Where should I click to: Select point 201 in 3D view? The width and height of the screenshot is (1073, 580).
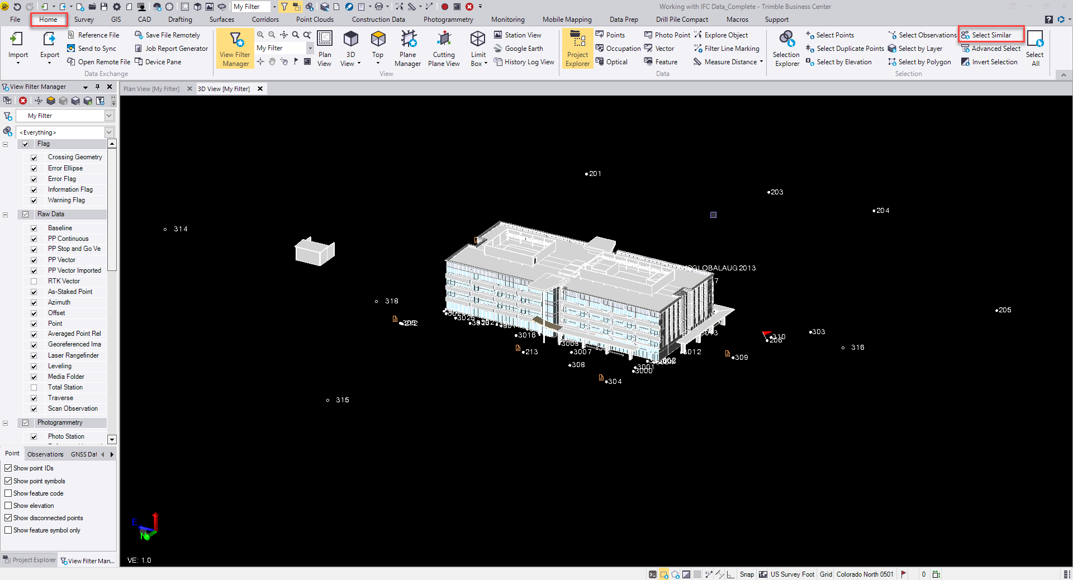[586, 174]
